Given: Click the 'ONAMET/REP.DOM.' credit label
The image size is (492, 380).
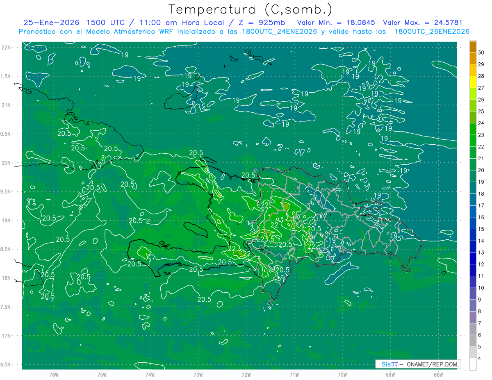Looking at the screenshot, I should [x=433, y=364].
